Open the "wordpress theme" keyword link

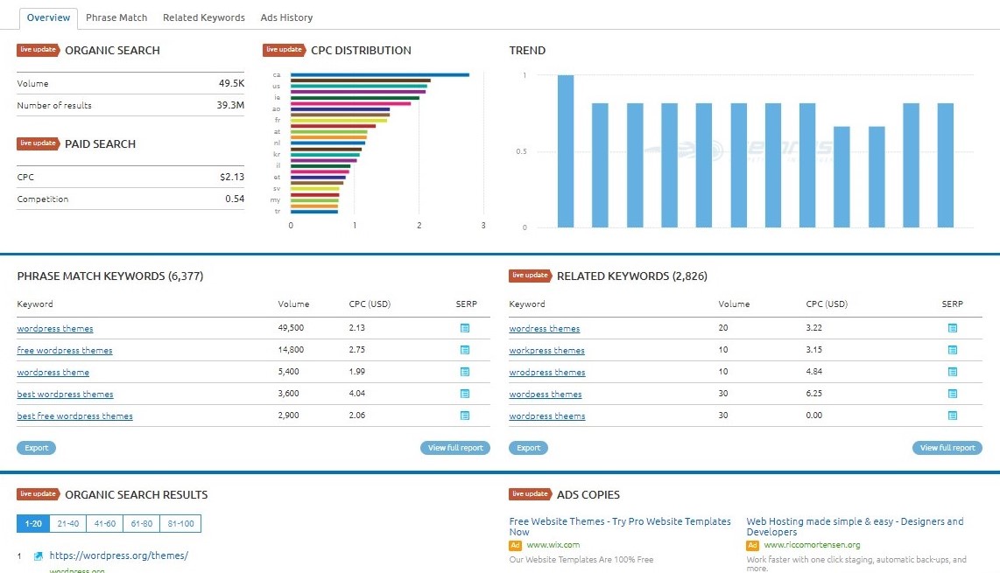(x=53, y=371)
